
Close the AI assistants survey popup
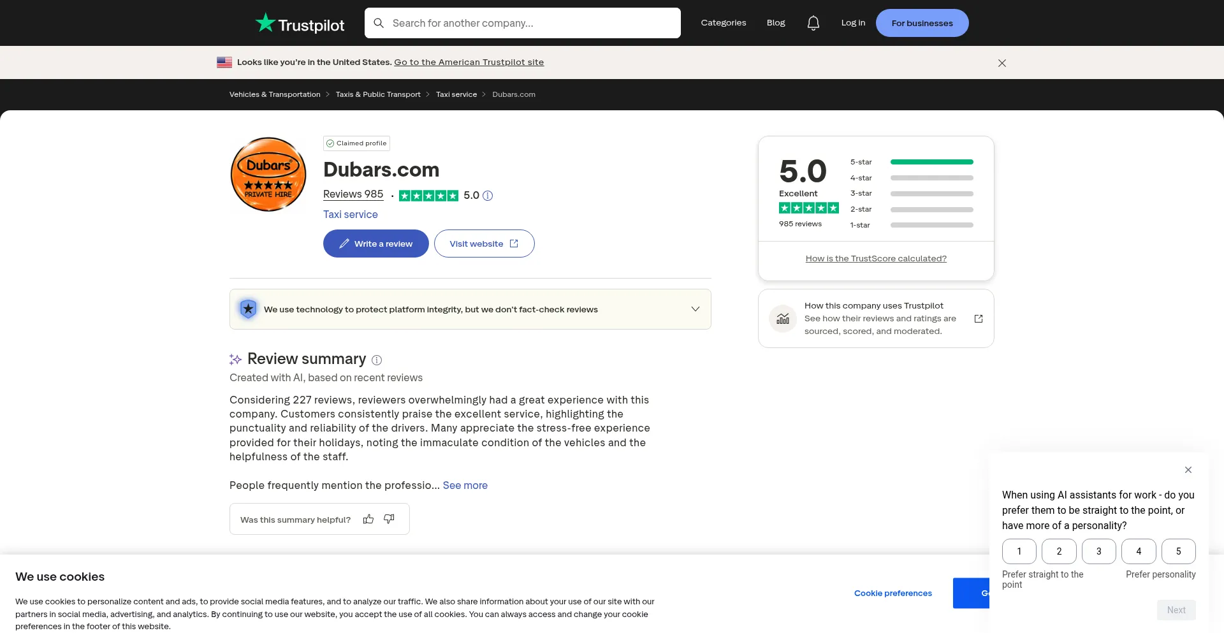1188,470
